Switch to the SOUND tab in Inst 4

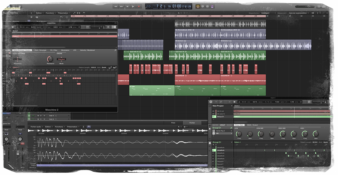[229, 125]
